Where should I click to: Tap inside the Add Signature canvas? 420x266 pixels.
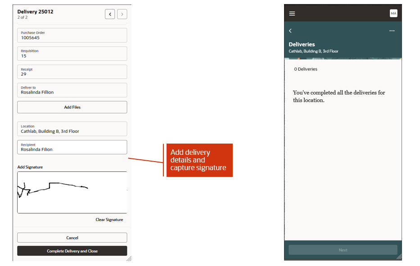pos(72,193)
